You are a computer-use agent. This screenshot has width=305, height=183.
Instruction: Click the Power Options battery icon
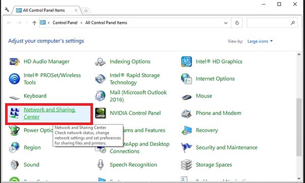[x=14, y=130]
